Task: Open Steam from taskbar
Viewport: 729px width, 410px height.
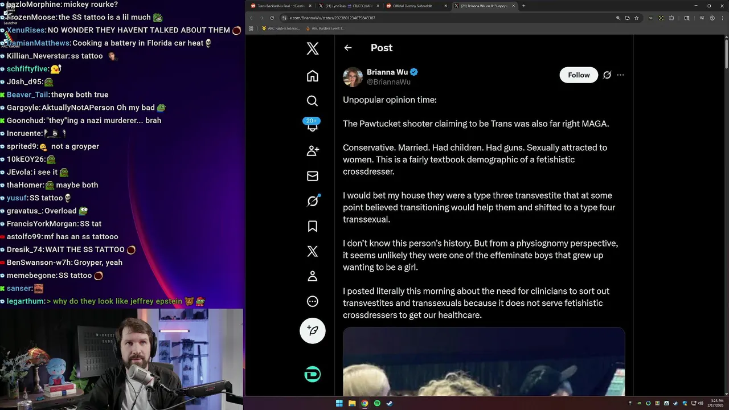Action: (x=390, y=403)
